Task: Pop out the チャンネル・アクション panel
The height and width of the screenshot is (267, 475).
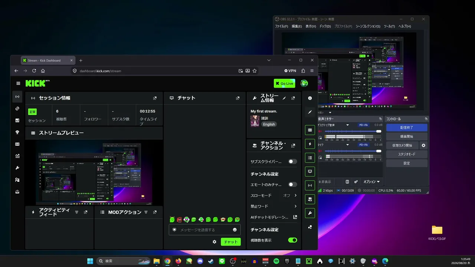Action: tap(293, 146)
